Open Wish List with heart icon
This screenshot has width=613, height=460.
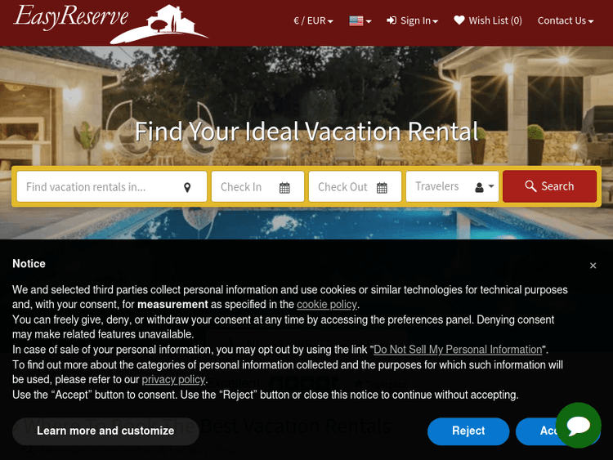pos(488,20)
